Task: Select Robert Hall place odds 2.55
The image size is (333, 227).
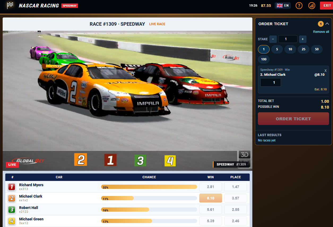Action: point(236,210)
